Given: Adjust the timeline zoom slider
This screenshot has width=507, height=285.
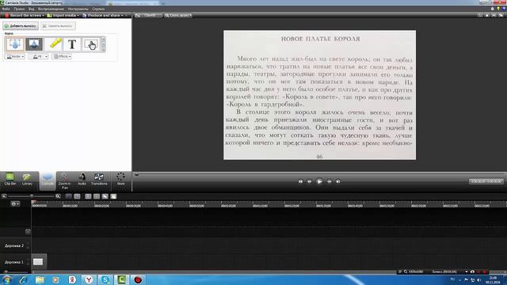Looking at the screenshot, I should tap(32, 196).
